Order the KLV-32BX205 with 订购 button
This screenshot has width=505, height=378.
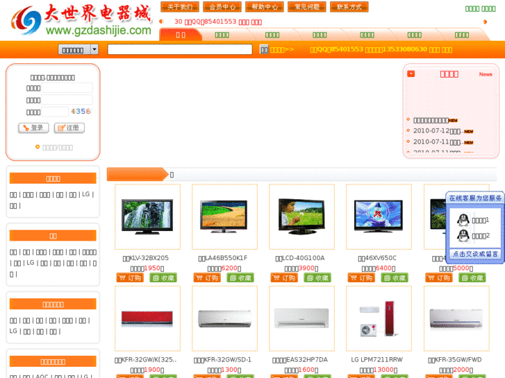130,277
